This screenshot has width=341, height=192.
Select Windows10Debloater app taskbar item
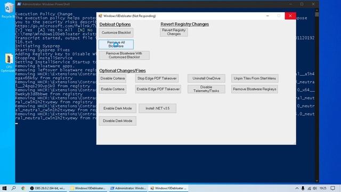pos(168,188)
